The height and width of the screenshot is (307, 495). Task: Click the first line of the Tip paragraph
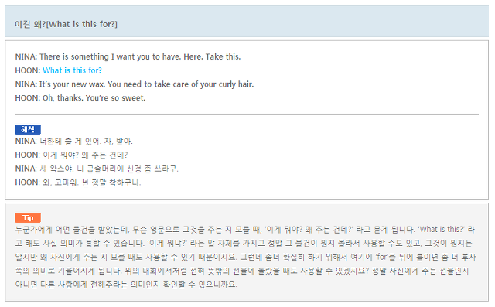coord(244,230)
